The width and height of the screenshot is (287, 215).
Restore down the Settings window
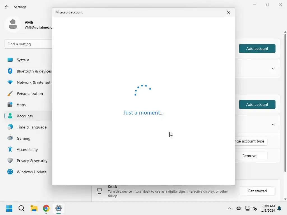click(x=267, y=4)
